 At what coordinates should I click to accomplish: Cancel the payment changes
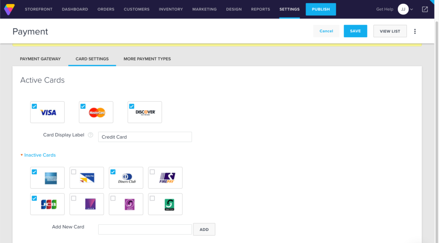(x=326, y=31)
